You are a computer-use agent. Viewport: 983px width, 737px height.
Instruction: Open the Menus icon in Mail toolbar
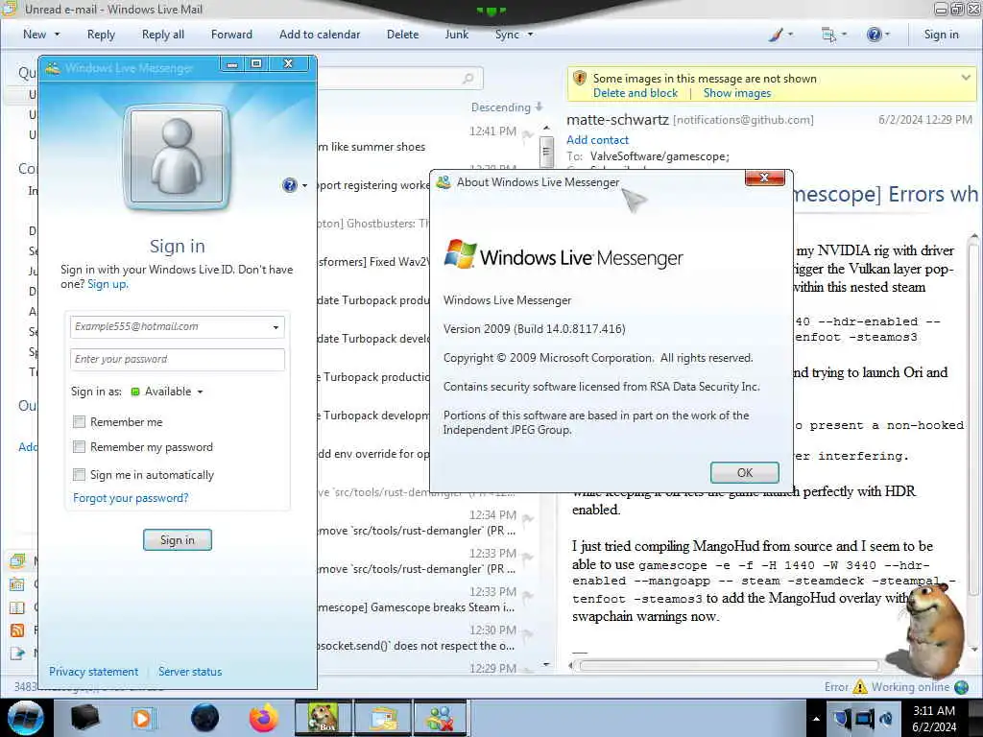(828, 35)
